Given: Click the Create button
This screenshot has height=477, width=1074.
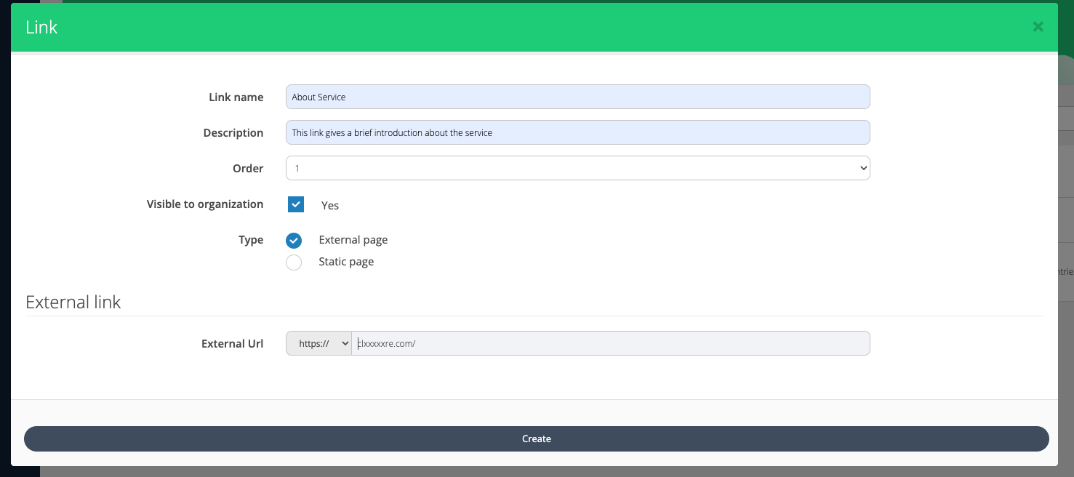Looking at the screenshot, I should coord(537,438).
